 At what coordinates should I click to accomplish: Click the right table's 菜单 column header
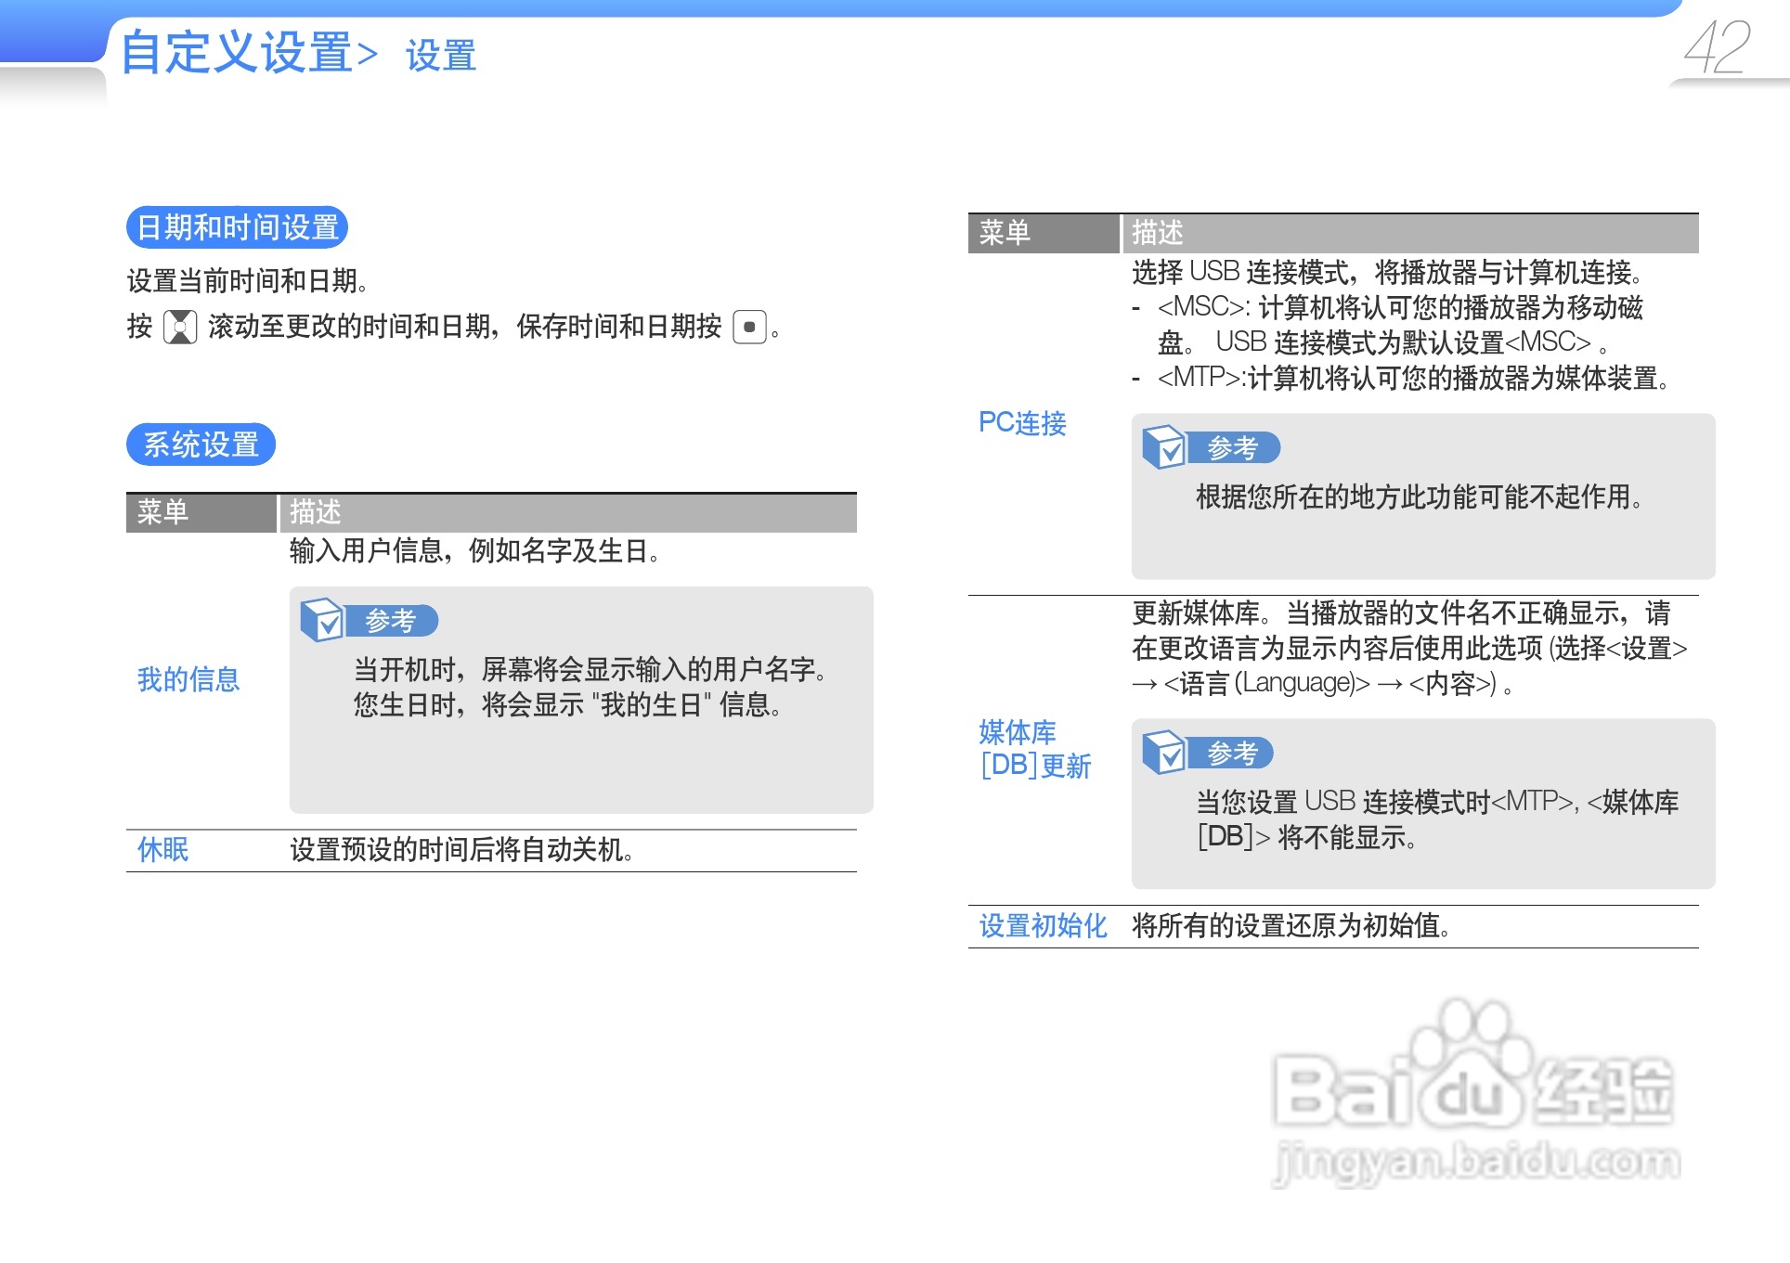[x=1005, y=232]
